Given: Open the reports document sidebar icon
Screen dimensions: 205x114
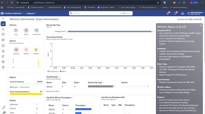Looking at the screenshot, I should pyautogui.click(x=3, y=67).
